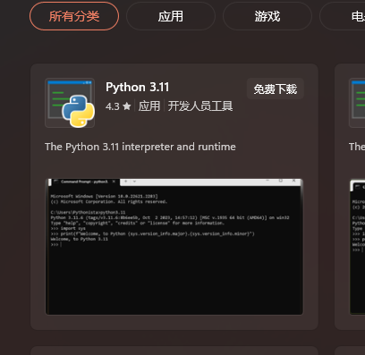The width and height of the screenshot is (365, 355).
Task: Switch to the 应用 category filter
Action: [171, 16]
